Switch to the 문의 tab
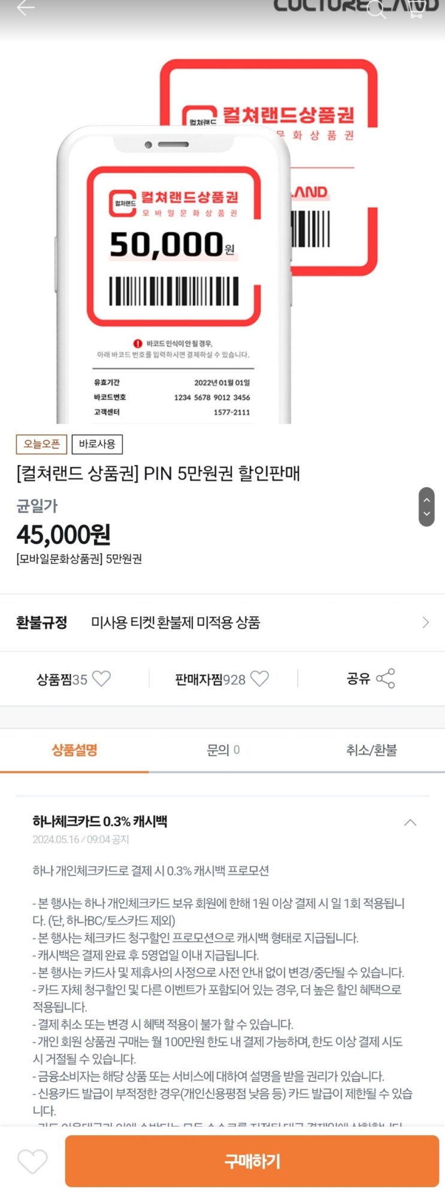 pyautogui.click(x=223, y=750)
